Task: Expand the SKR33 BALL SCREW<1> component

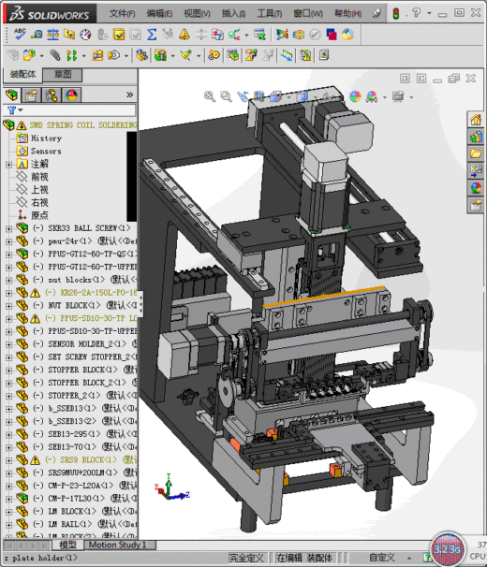Action: point(8,228)
